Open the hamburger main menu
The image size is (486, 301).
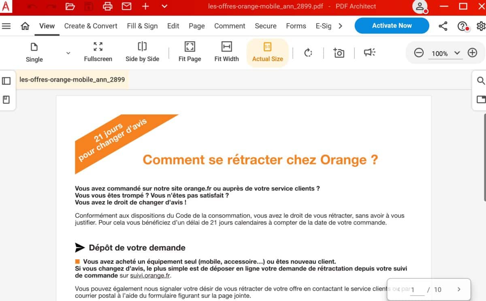coord(6,26)
